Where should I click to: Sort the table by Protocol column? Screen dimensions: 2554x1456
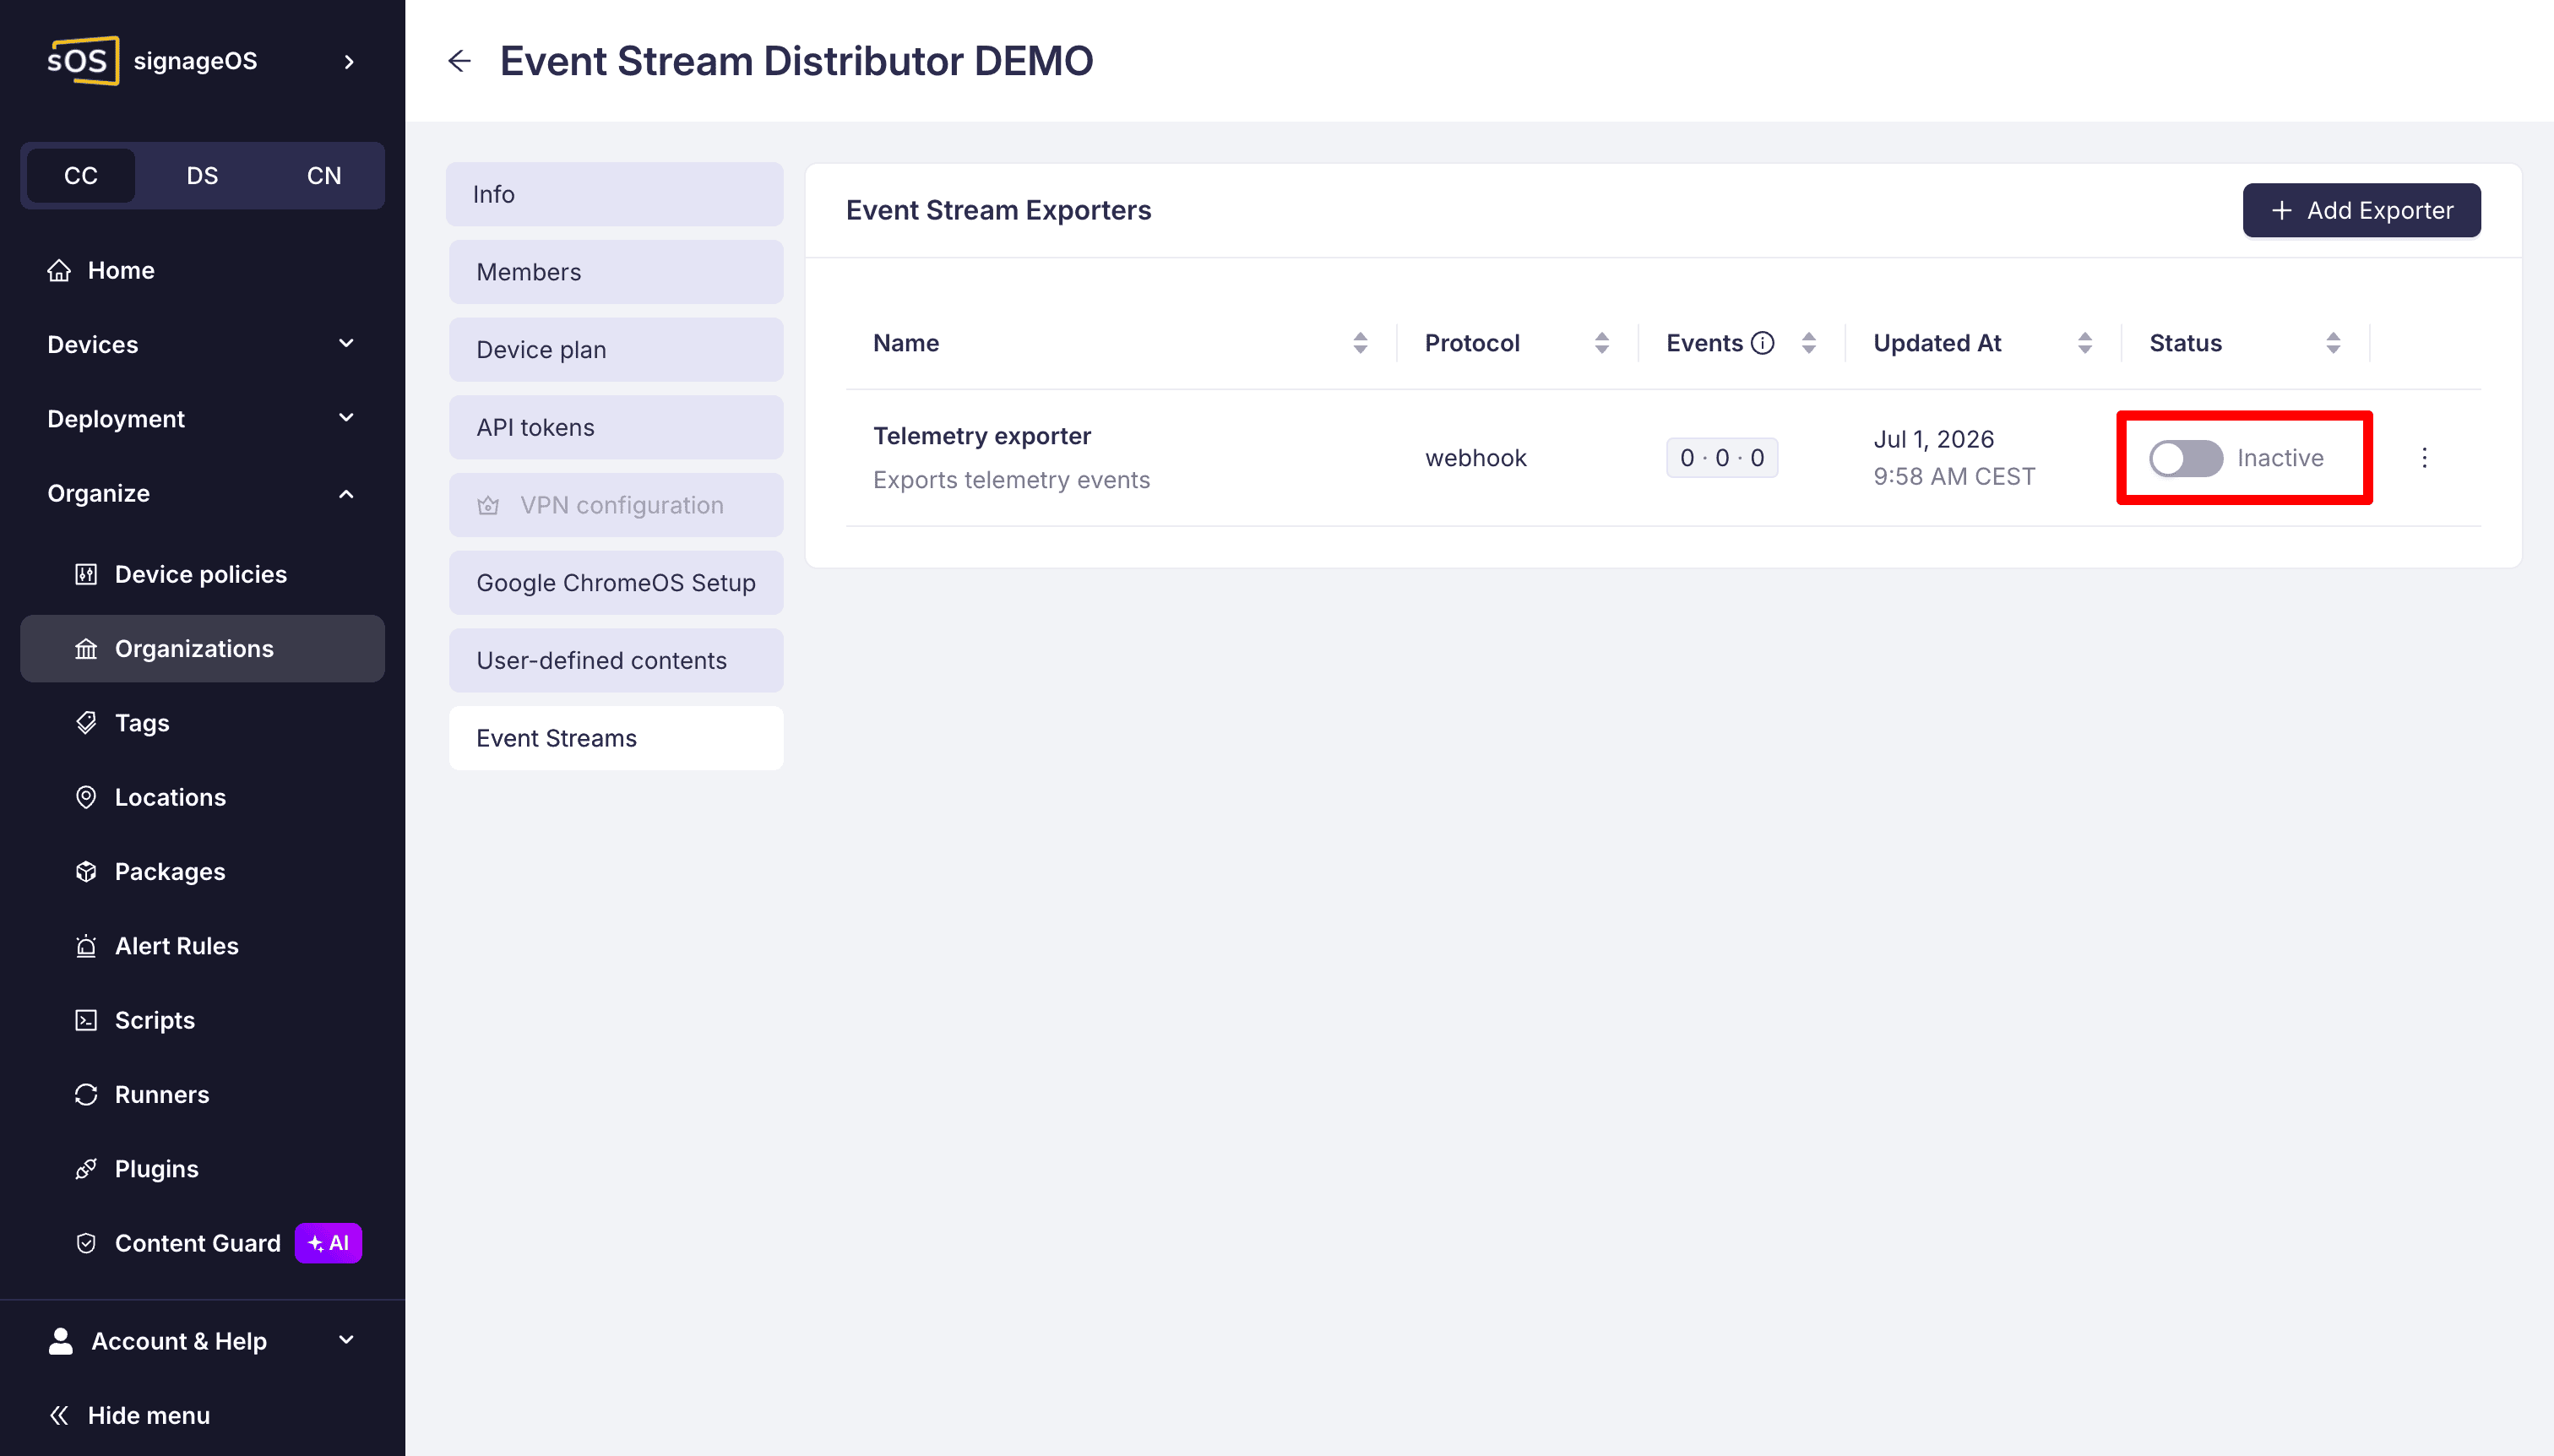point(1602,343)
